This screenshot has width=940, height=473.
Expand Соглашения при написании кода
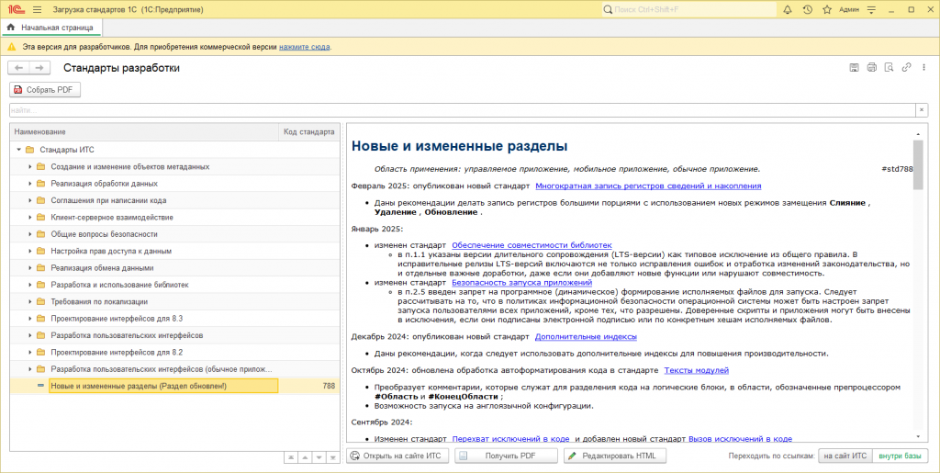(x=30, y=200)
